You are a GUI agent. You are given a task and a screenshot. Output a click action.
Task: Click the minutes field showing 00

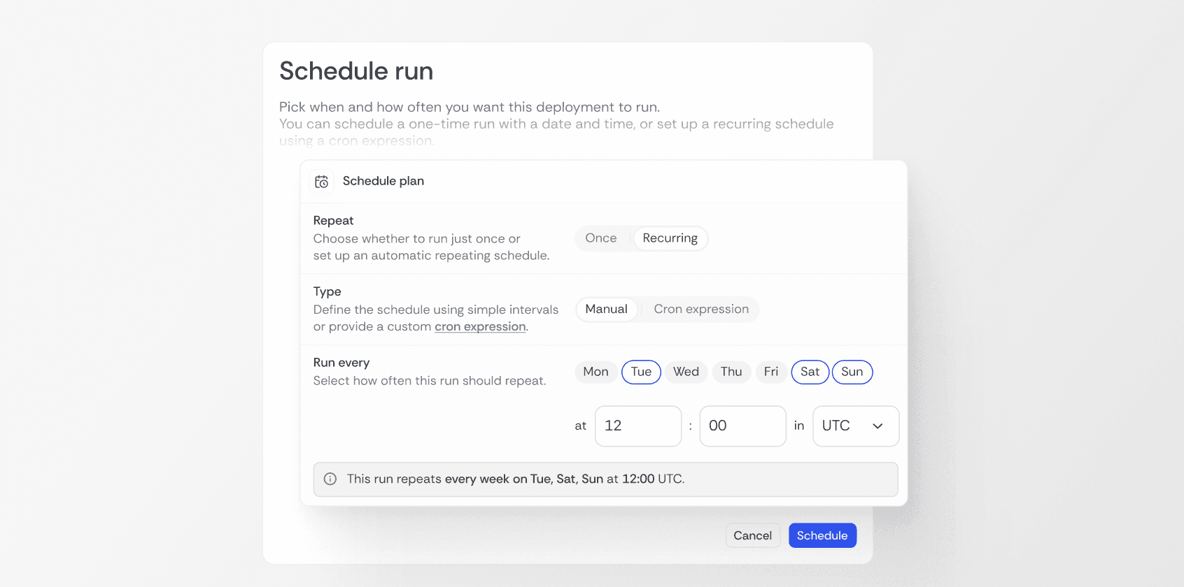[x=742, y=426]
